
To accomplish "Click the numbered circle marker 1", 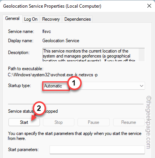I will pos(74,83).
